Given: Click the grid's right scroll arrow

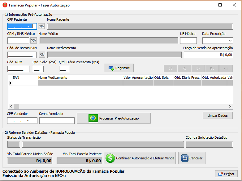Looking at the screenshot, I should 230,106.
